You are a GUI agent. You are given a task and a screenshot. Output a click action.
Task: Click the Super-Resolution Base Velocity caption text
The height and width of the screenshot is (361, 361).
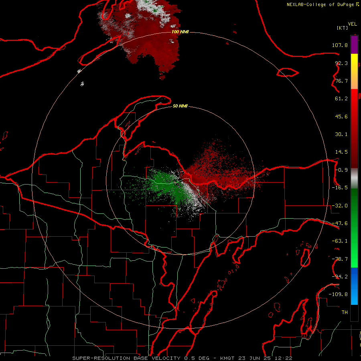(182, 358)
